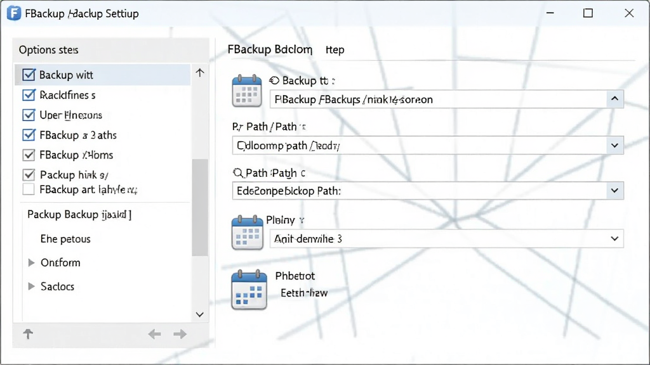Toggle the 'Uper Flnezons' checkbox
Viewport: 650px width, 365px height.
pos(29,115)
